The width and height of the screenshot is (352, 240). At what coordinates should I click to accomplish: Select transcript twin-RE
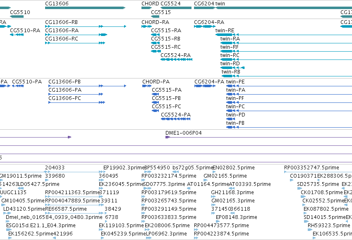point(225,31)
